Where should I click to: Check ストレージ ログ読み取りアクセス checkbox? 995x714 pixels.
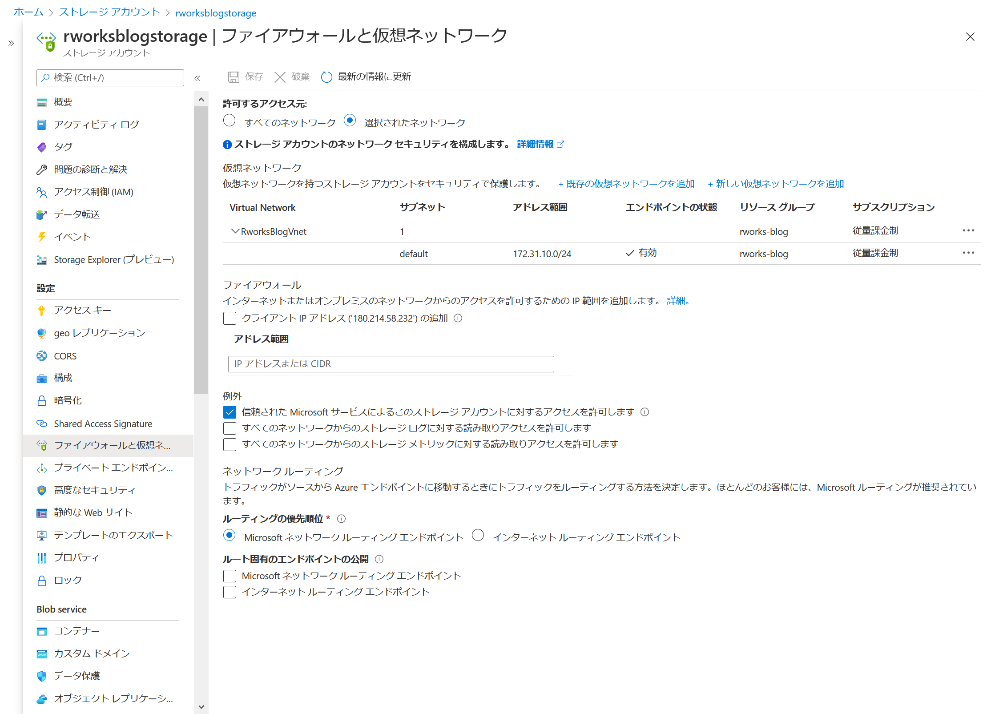(230, 428)
